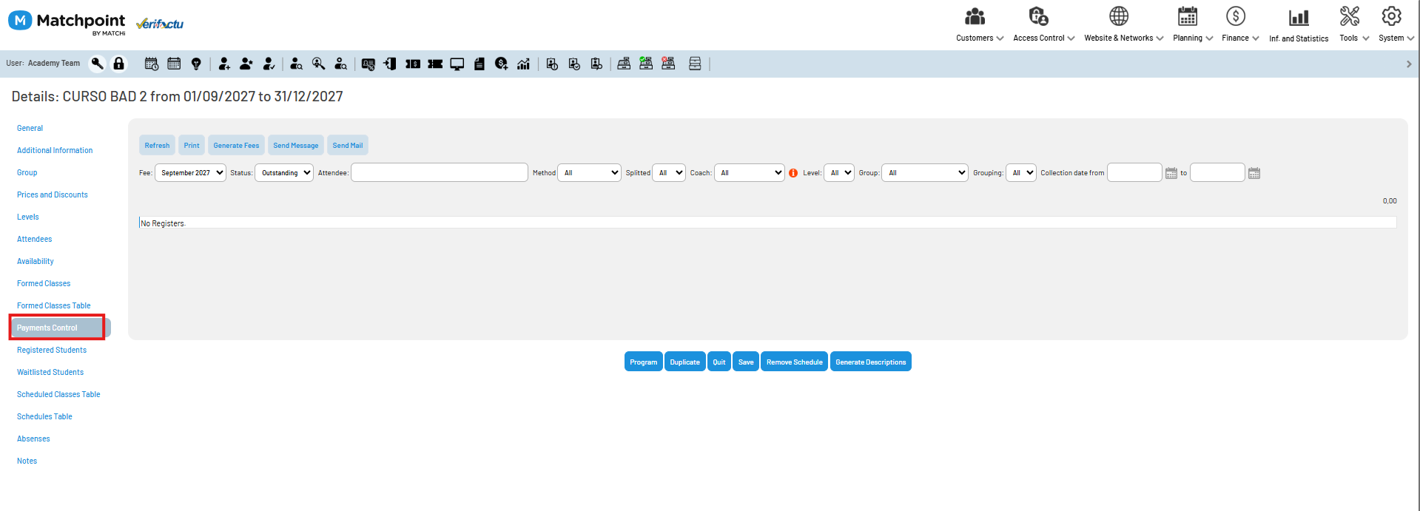Click the person with checkmark icon
The height and width of the screenshot is (511, 1420).
(x=269, y=64)
